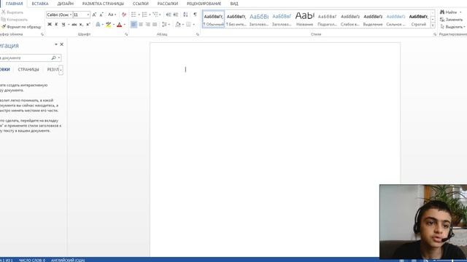467x262 pixels.
Task: Click the word count in status bar
Action: click(x=32, y=260)
